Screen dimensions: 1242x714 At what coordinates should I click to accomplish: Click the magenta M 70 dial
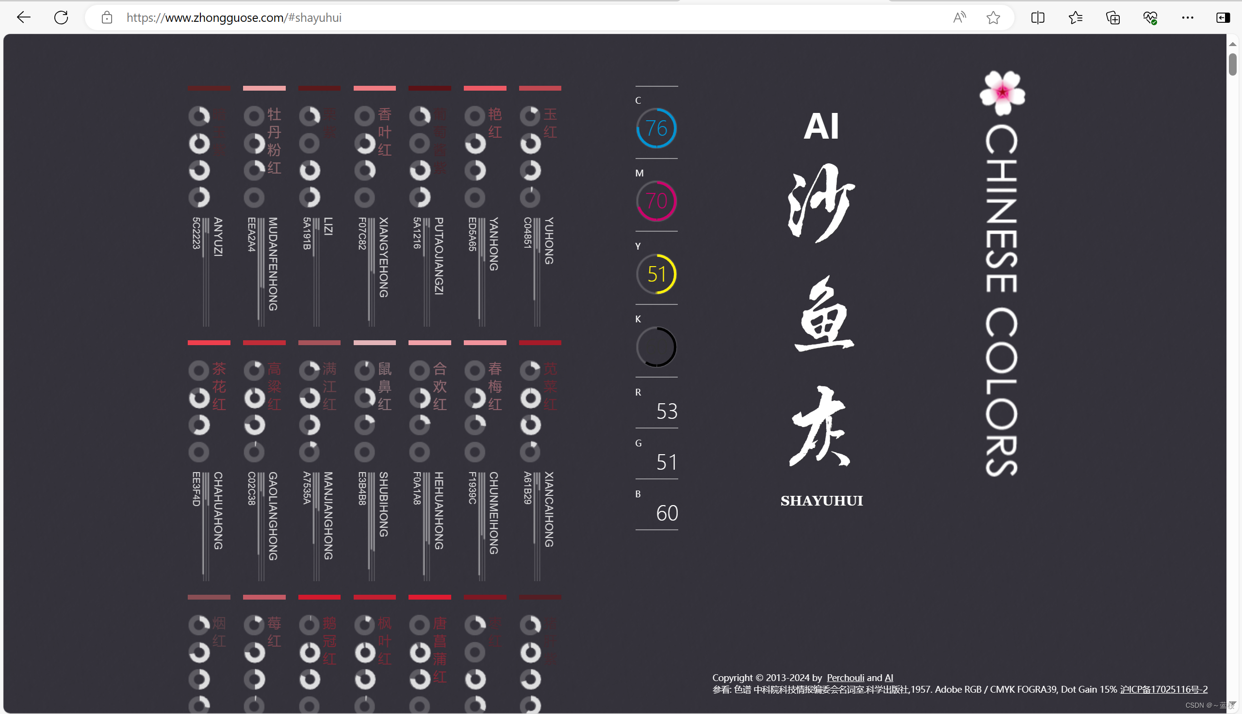656,201
